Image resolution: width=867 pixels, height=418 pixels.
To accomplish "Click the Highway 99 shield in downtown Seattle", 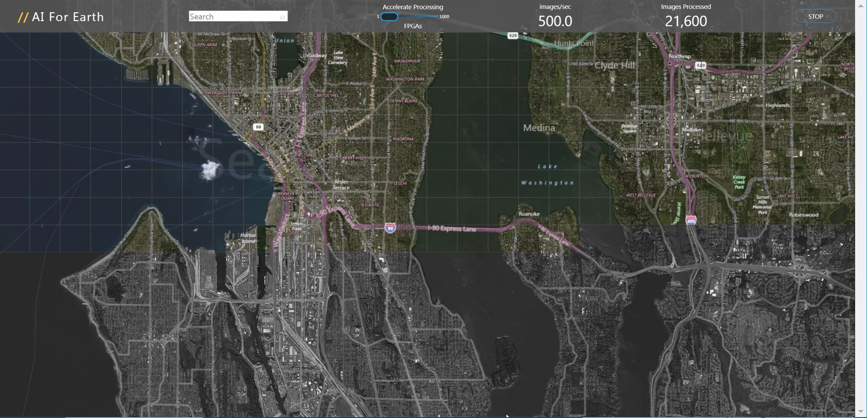I will click(258, 127).
